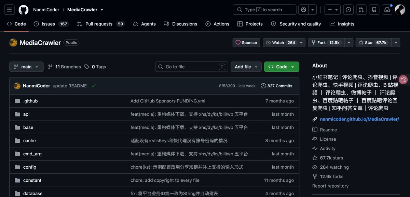This screenshot has width=410, height=197.
Task: Open the base folder
Action: tap(28, 127)
